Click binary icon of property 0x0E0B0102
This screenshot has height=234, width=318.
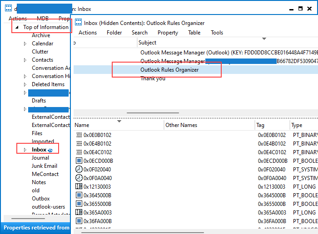pos(79,135)
